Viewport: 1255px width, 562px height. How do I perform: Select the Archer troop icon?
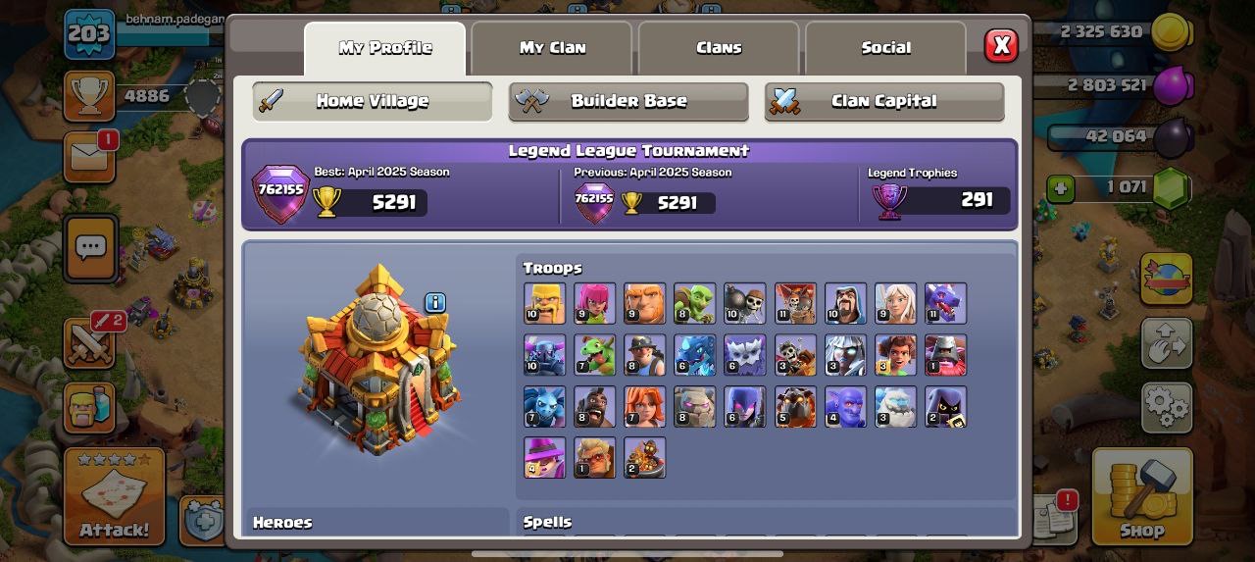[x=594, y=303]
